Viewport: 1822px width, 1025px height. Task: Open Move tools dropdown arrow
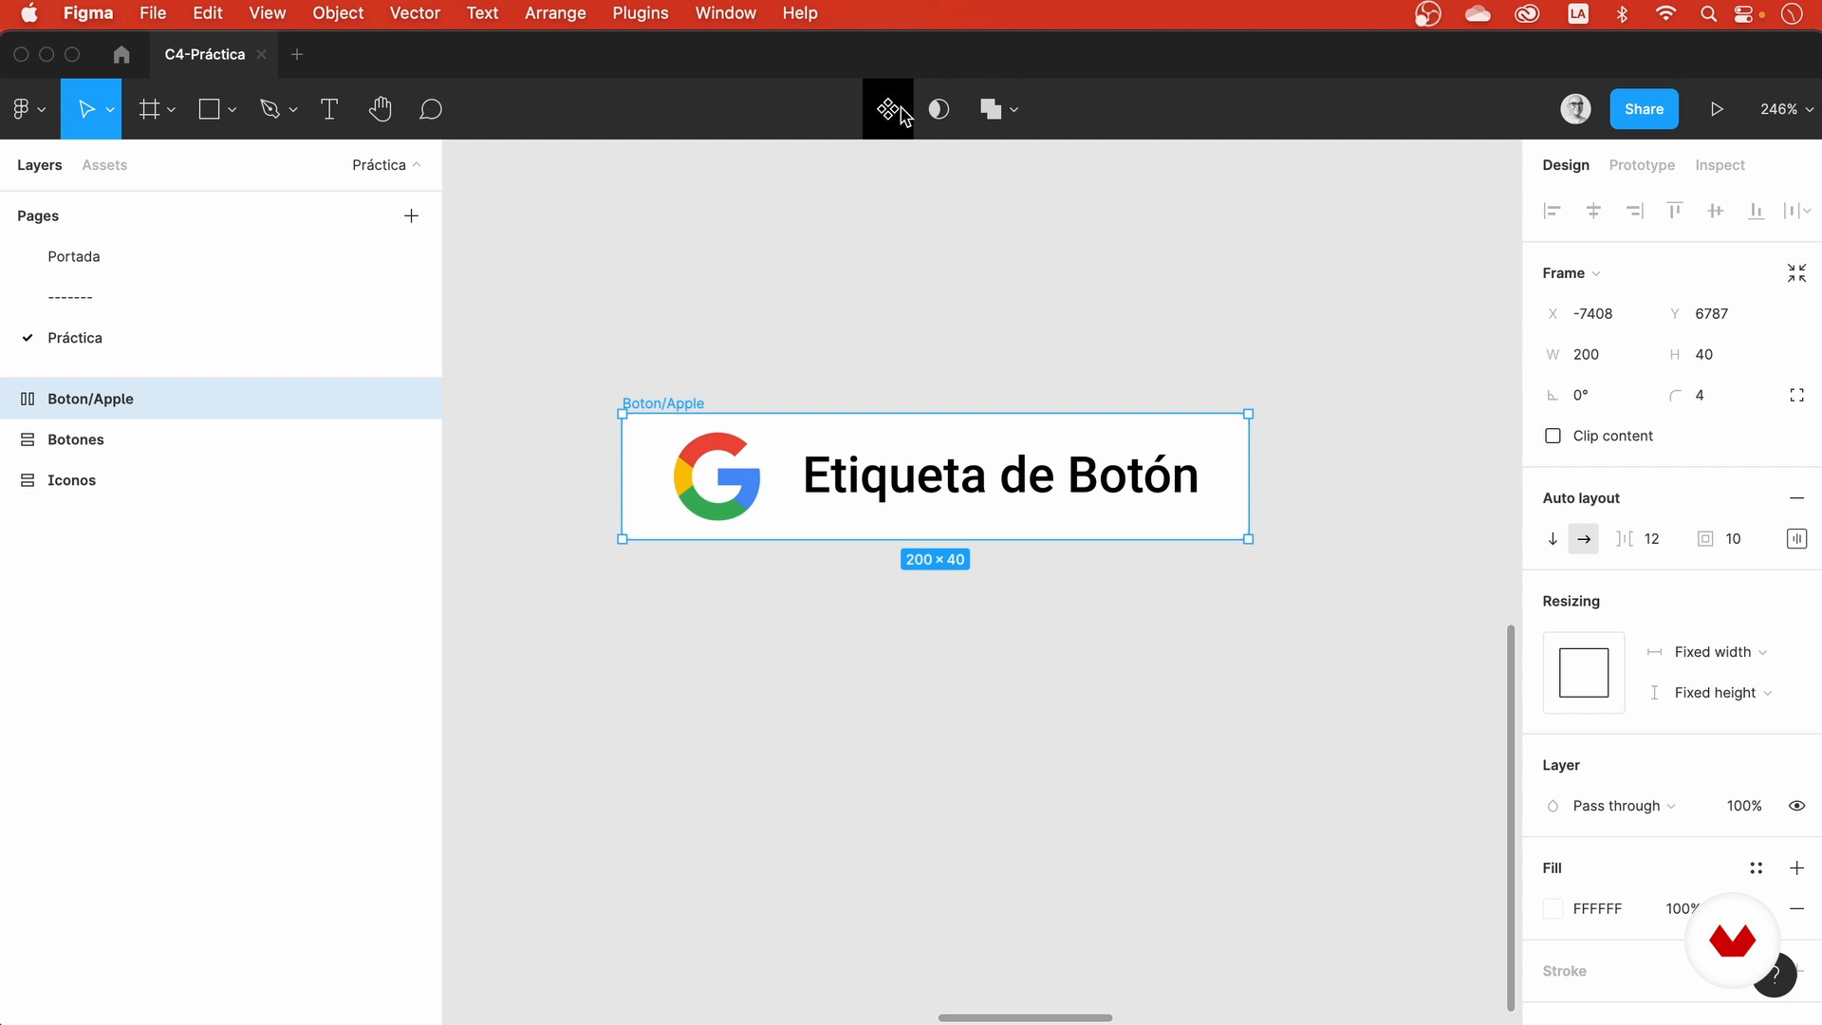click(x=110, y=110)
